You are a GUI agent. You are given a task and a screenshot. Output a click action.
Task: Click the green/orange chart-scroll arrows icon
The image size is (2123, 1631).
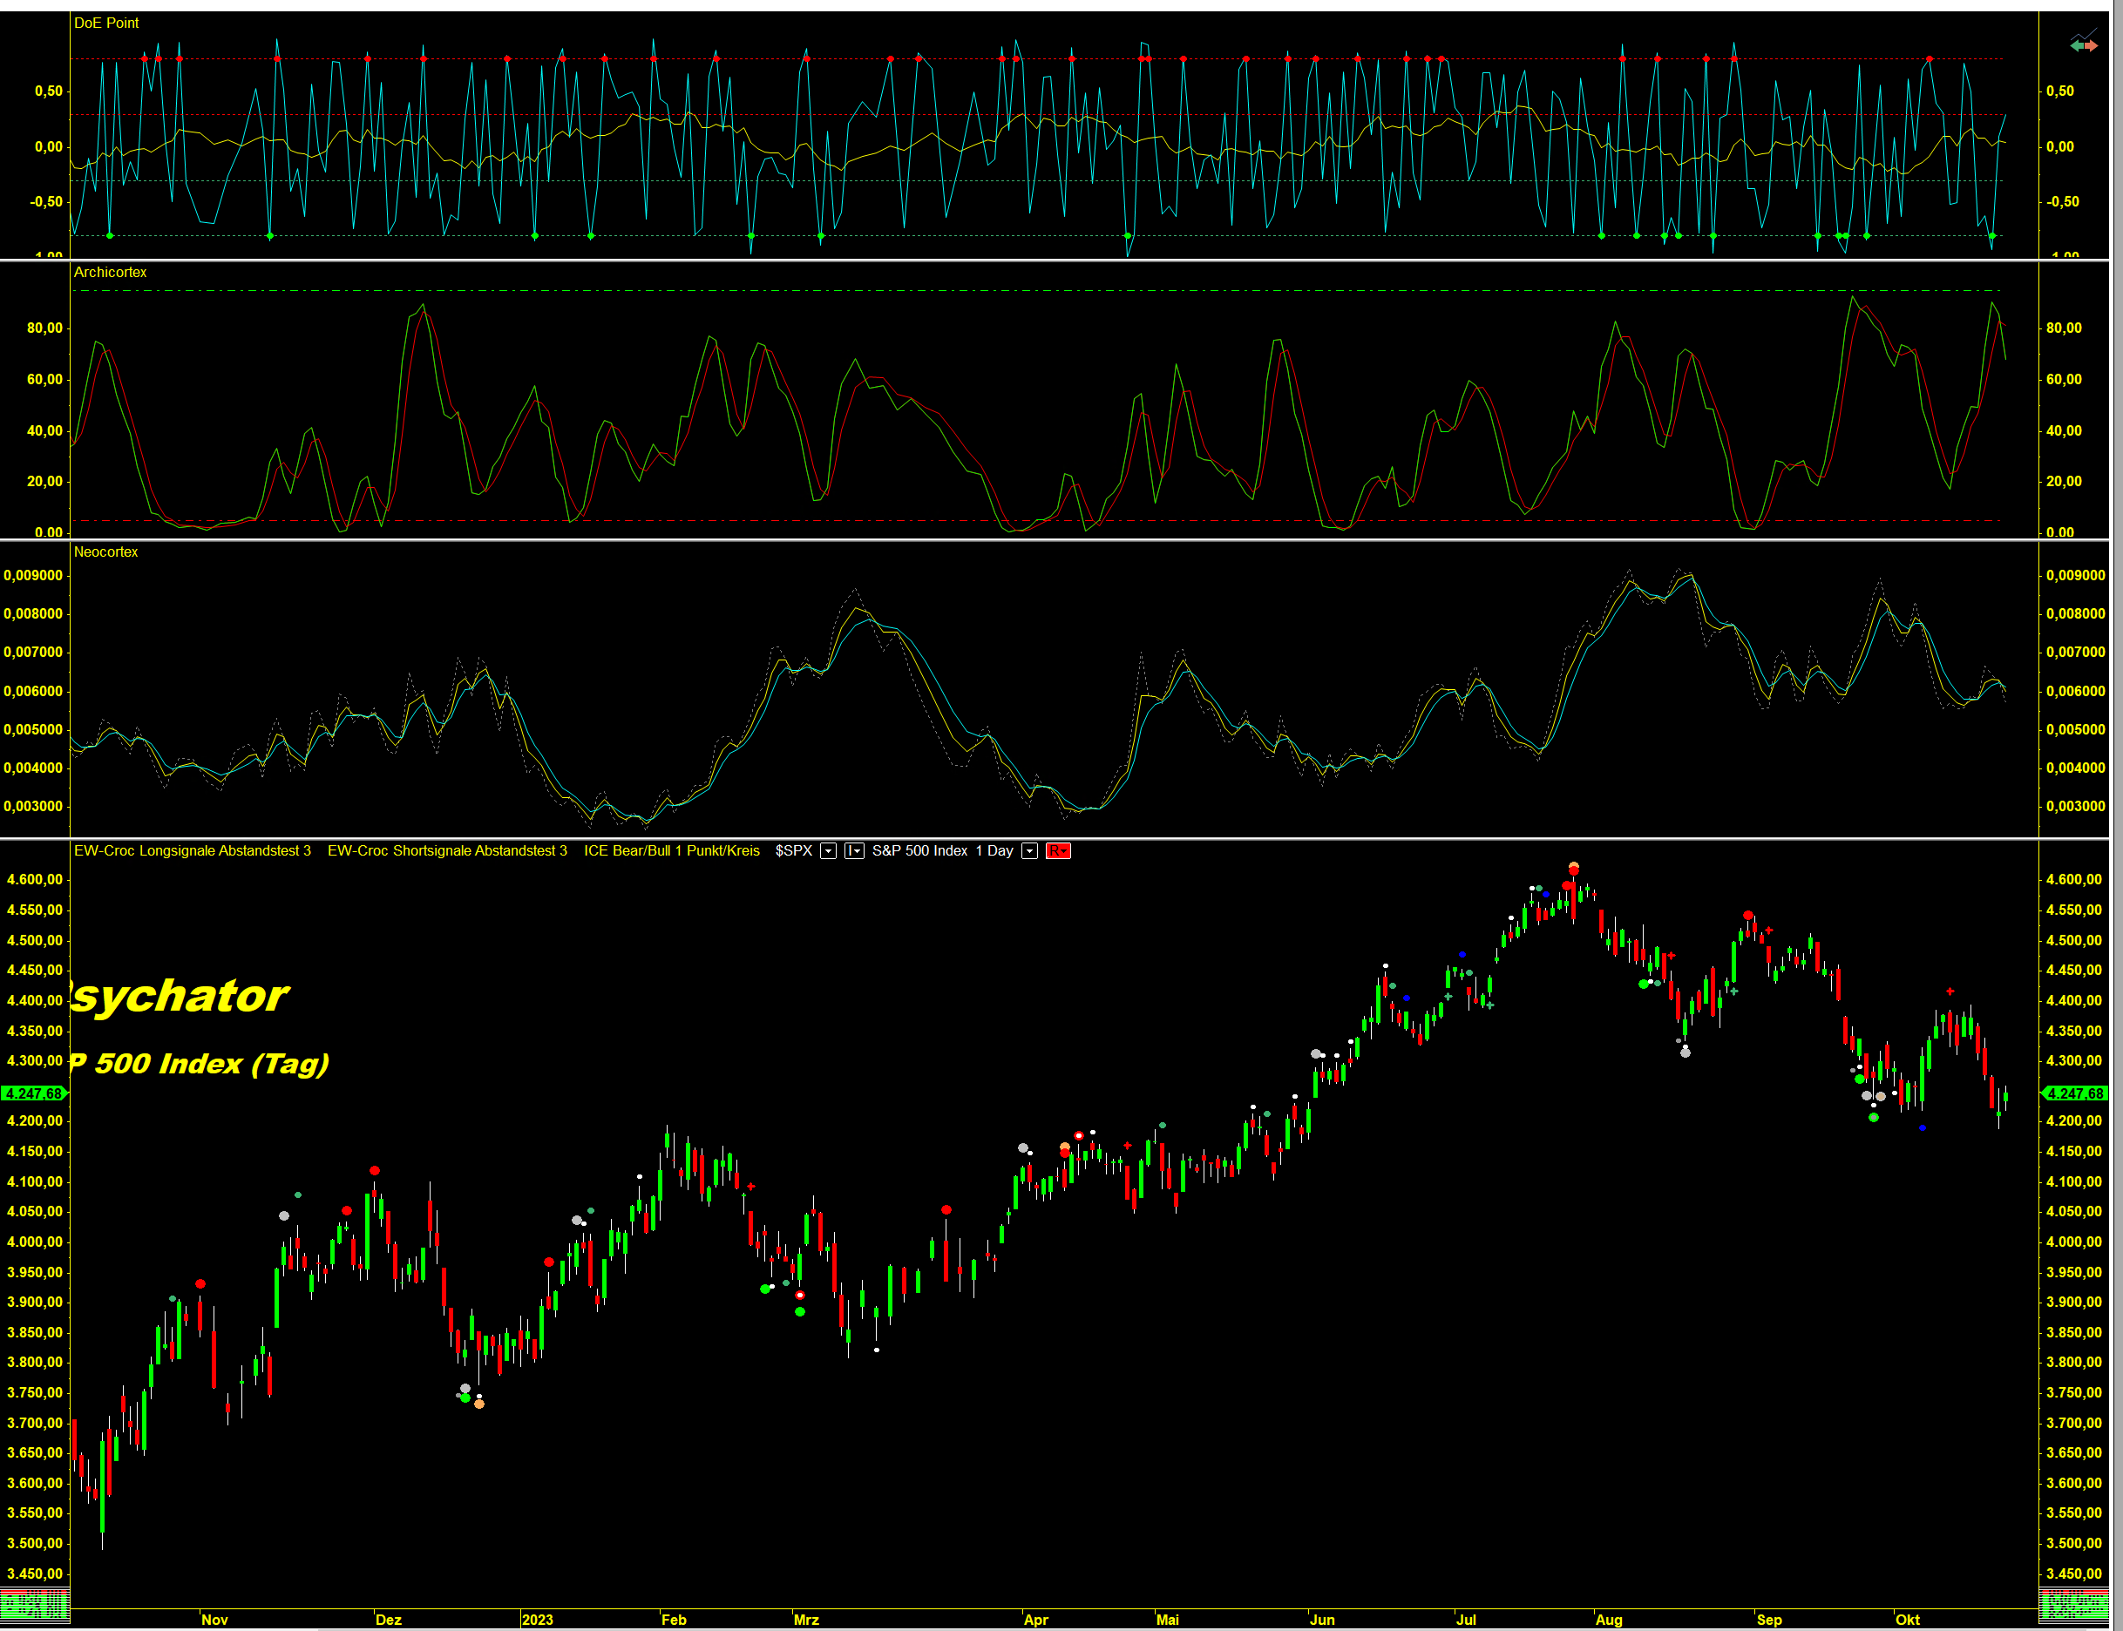2083,44
